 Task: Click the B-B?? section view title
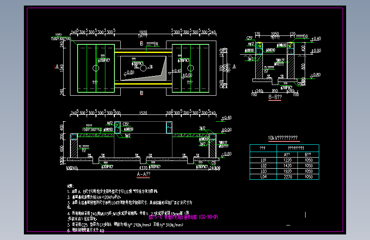275,97
